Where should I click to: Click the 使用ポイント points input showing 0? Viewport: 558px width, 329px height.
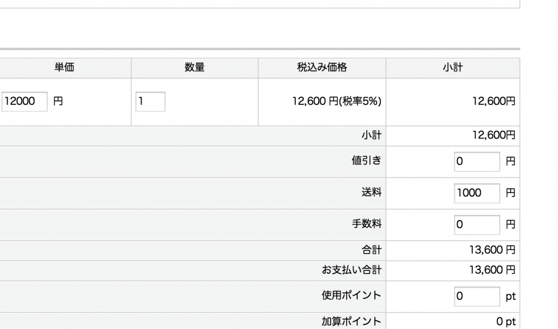click(477, 296)
